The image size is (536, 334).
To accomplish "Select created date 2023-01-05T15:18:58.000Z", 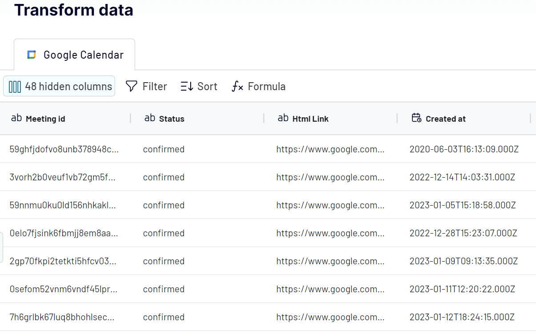I will coord(463,205).
